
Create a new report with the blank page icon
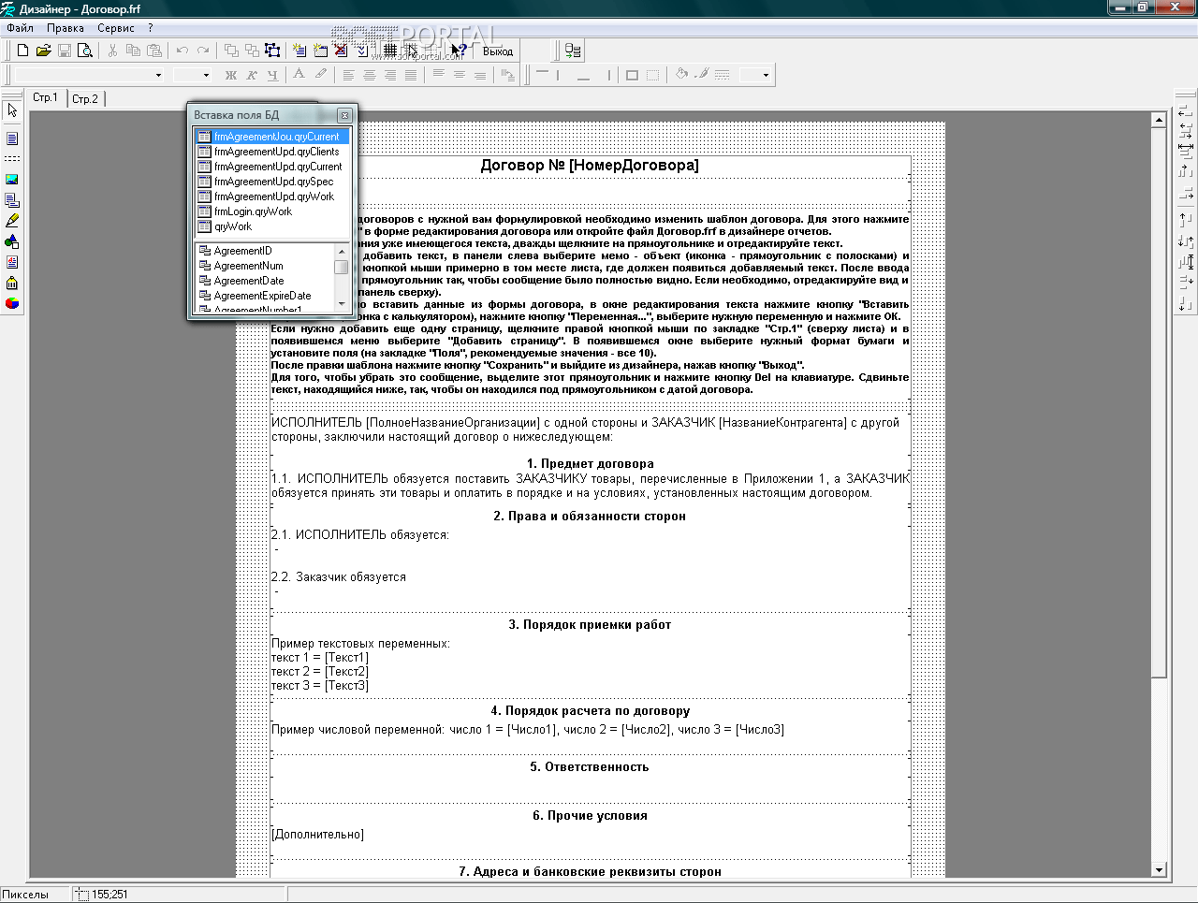(22, 51)
